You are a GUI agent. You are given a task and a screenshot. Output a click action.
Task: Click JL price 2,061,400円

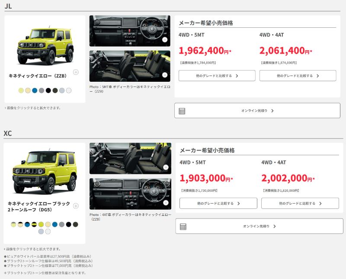pyautogui.click(x=286, y=51)
